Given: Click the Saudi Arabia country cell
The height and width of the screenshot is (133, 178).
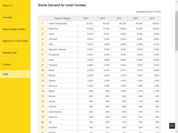Looking at the screenshot, I should [x=62, y=112].
